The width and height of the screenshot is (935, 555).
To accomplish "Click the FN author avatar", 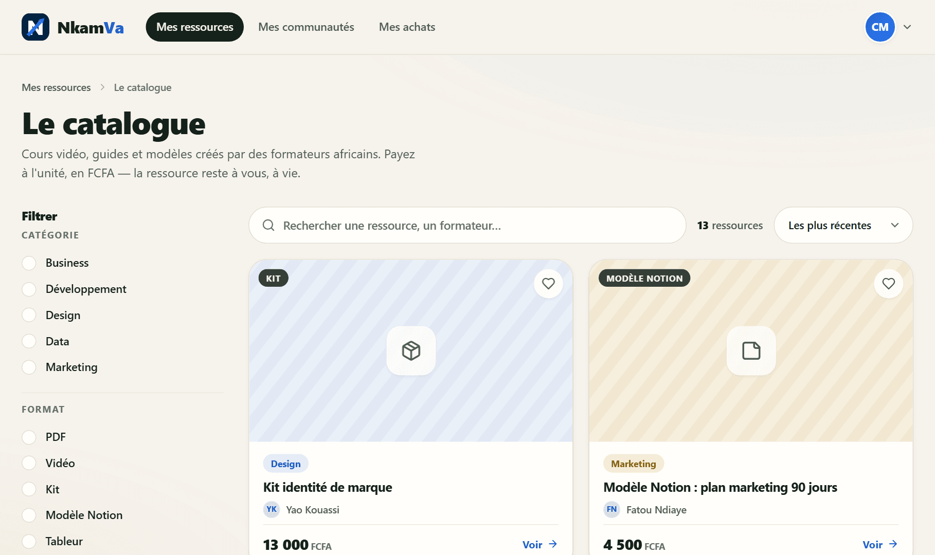I will [612, 509].
